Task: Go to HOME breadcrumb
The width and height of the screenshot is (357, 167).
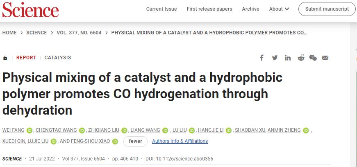Action: pyautogui.click(x=9, y=33)
